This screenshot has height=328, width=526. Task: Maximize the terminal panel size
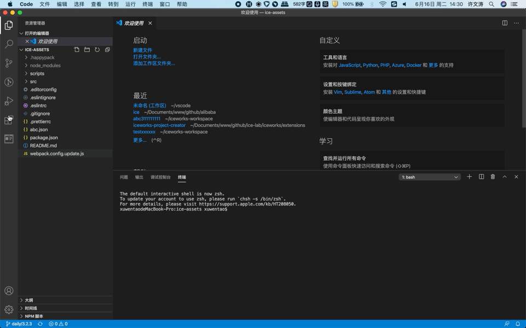[x=505, y=177]
